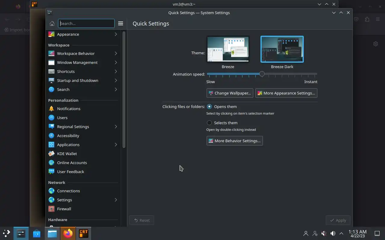Screen dimensions: 385x240
Task: Click the Users icon in sidebar
Action: coord(51,118)
